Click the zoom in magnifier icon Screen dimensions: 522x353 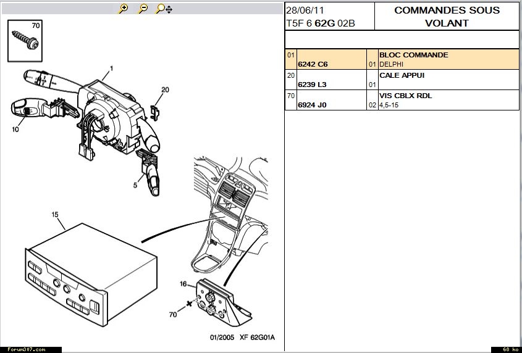tap(124, 9)
